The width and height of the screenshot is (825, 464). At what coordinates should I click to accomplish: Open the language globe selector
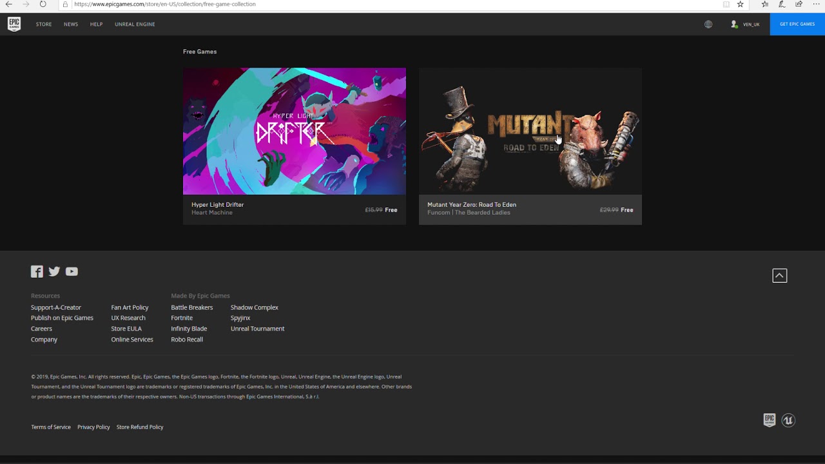point(708,24)
